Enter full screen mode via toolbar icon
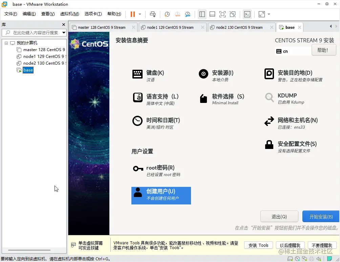The image size is (340, 262). tap(222, 14)
